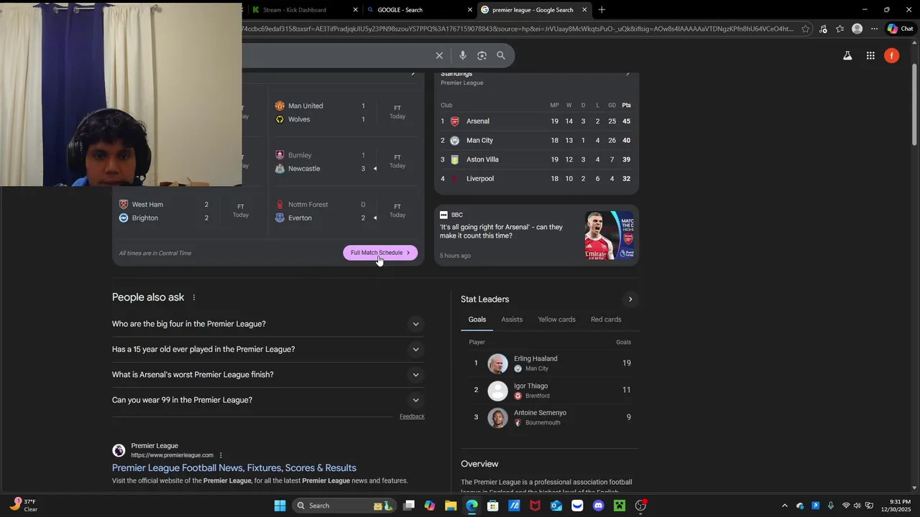Screen dimensions: 920x517
Task: Select Antoine Semenyo stat leader row
Action: tap(550, 418)
